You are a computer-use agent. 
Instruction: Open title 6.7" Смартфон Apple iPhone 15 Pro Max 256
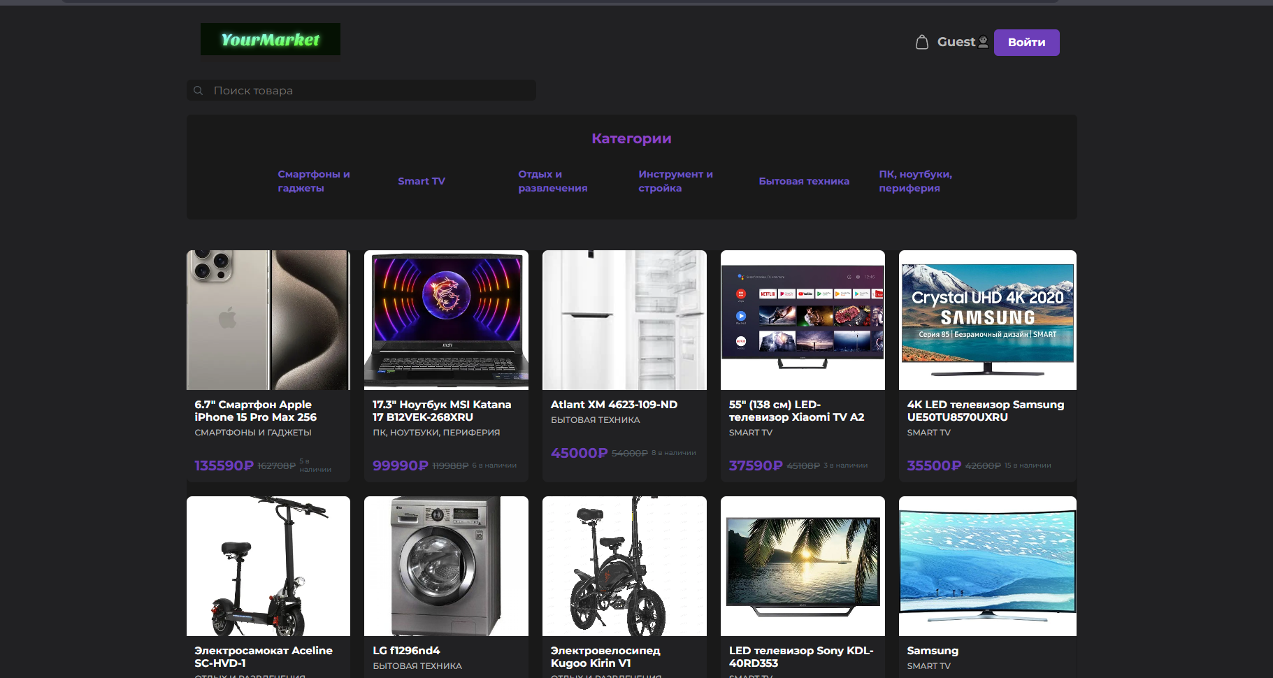(256, 411)
